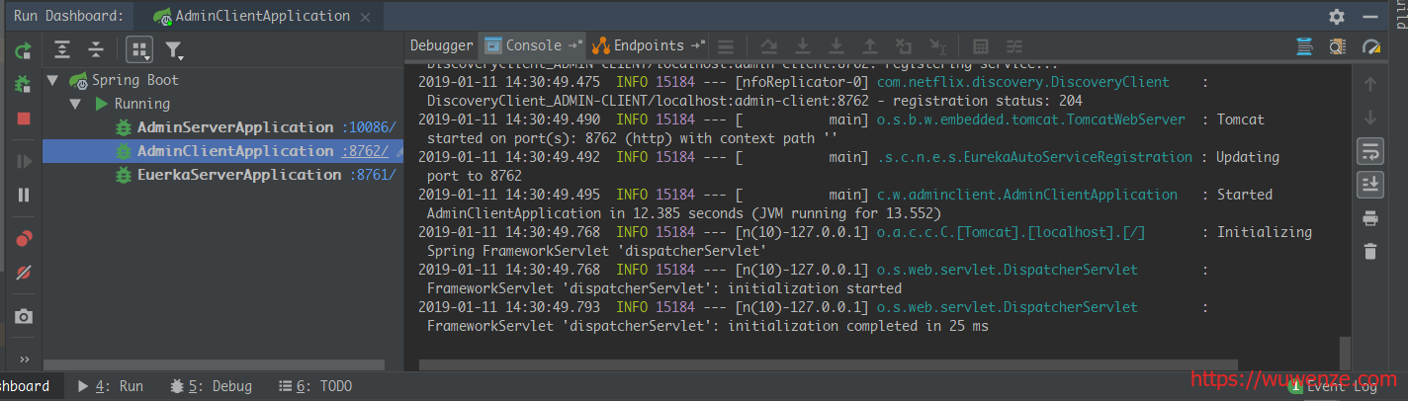Click the pin arrow next to Console tab

click(x=576, y=45)
